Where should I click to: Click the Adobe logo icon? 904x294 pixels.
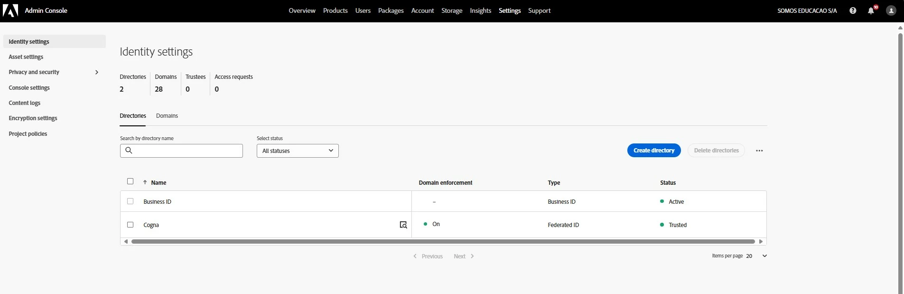tap(10, 10)
